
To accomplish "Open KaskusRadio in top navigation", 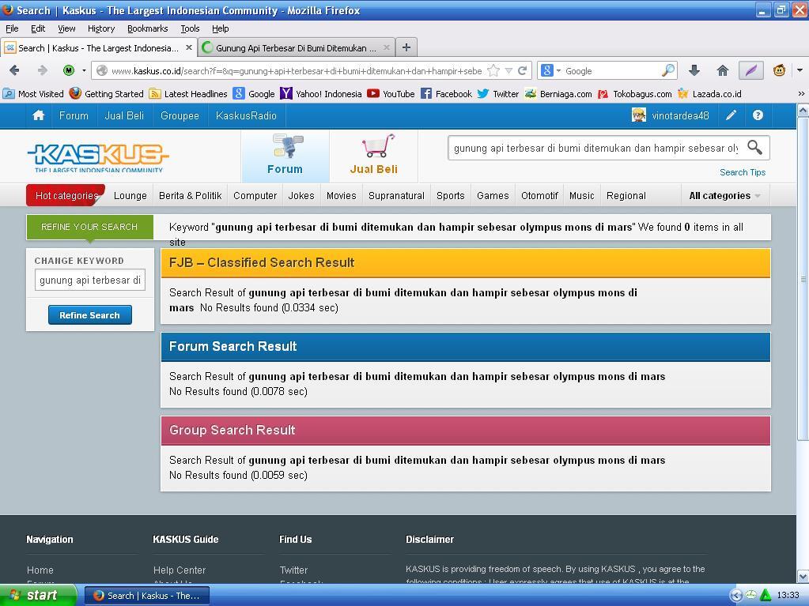I will tap(246, 115).
